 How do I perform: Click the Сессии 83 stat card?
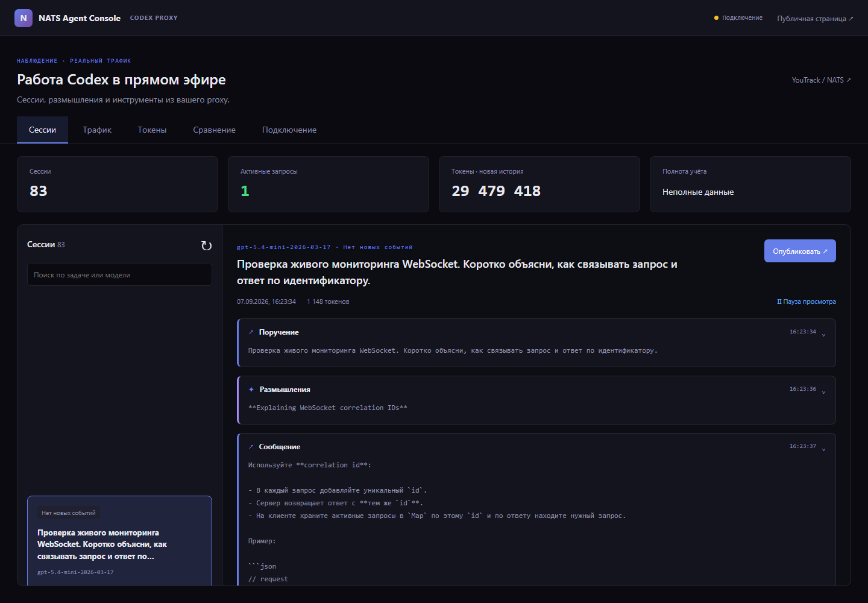[118, 185]
